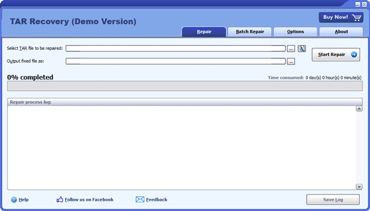Browse for TAR file to be repaired
The width and height of the screenshot is (370, 211).
(291, 49)
